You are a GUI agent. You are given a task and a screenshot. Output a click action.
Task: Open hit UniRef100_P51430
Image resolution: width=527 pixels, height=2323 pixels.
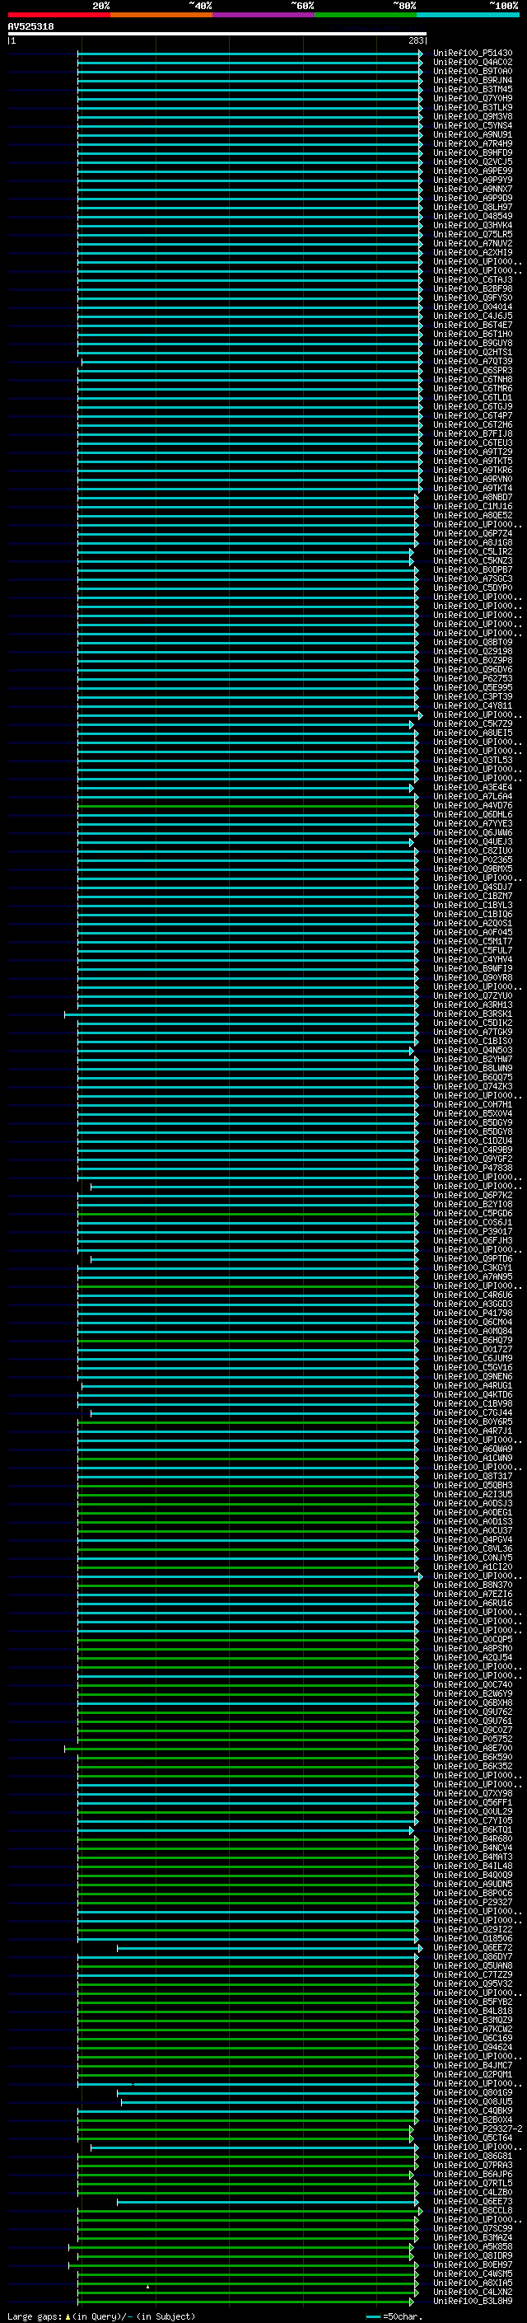tap(472, 54)
